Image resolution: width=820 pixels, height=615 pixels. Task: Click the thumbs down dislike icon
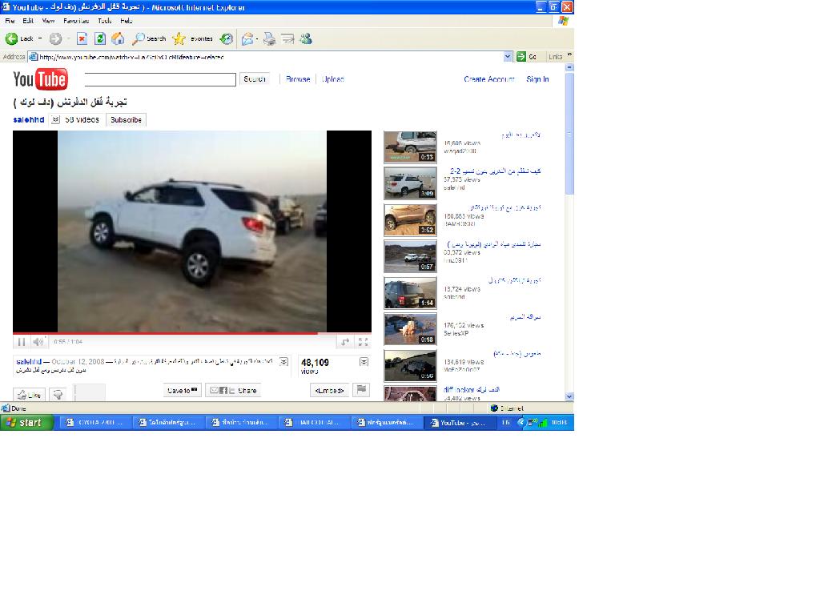click(x=58, y=395)
